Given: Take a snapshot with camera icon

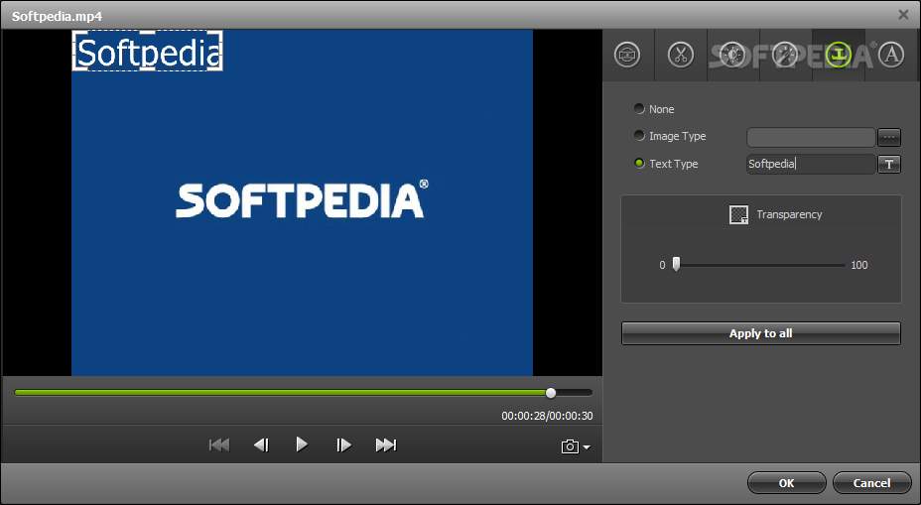Looking at the screenshot, I should 570,446.
